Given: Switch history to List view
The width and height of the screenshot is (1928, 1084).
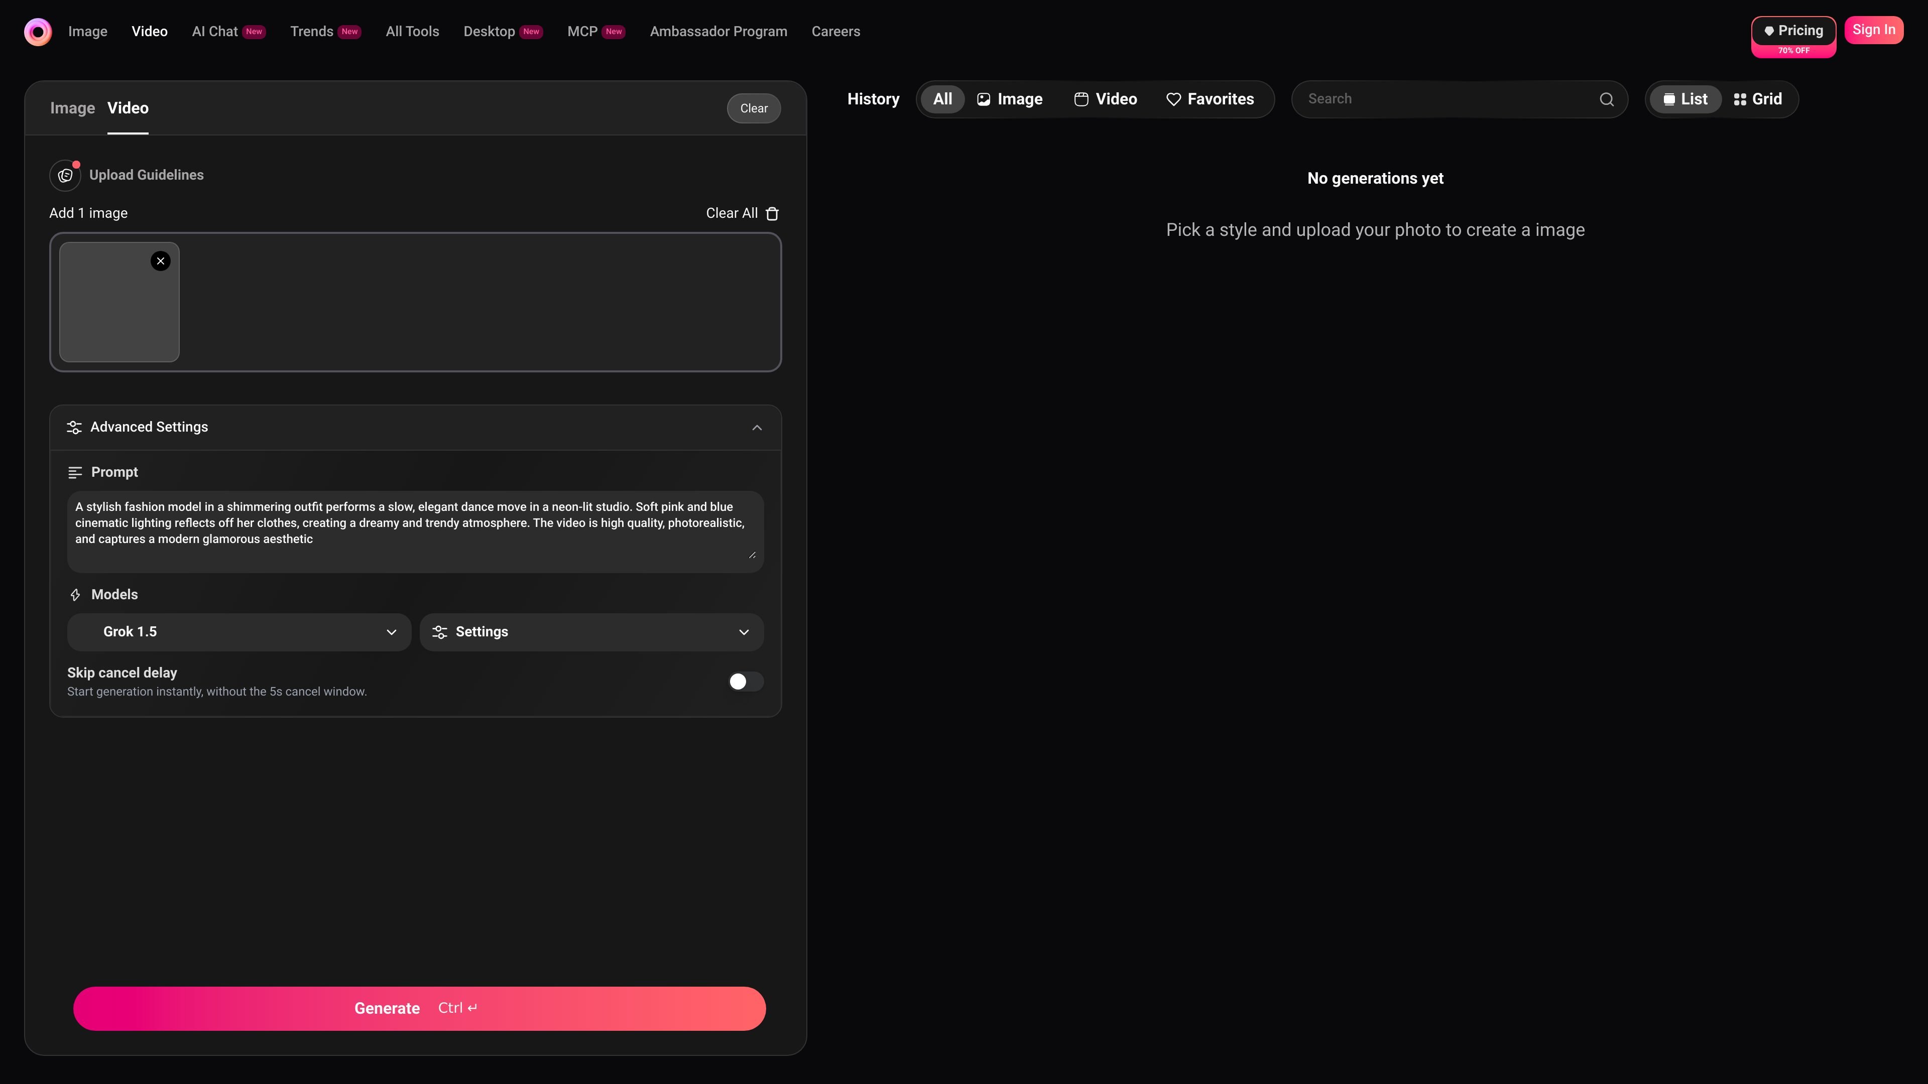Looking at the screenshot, I should (x=1685, y=99).
